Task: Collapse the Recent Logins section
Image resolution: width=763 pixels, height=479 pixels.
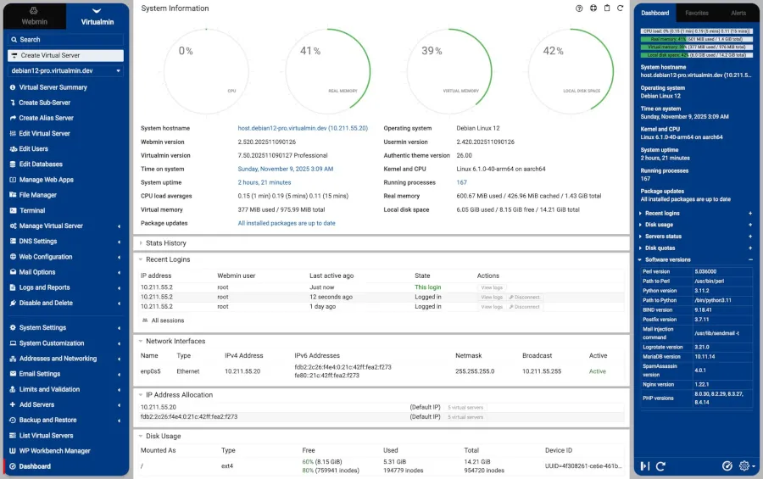Action: 167,259
